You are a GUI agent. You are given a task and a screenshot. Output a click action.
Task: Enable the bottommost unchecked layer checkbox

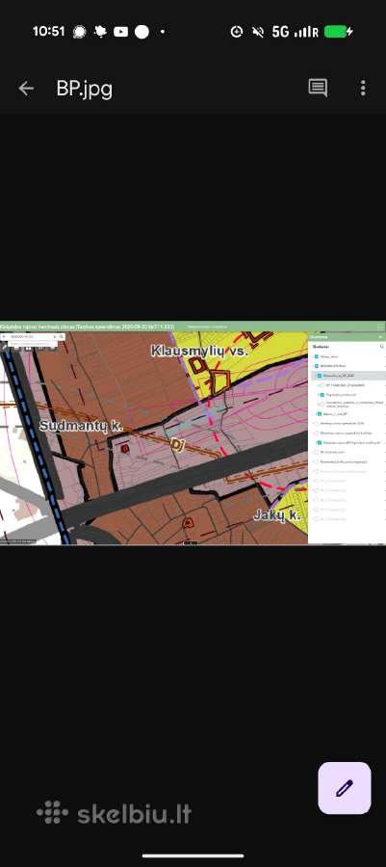tap(317, 519)
